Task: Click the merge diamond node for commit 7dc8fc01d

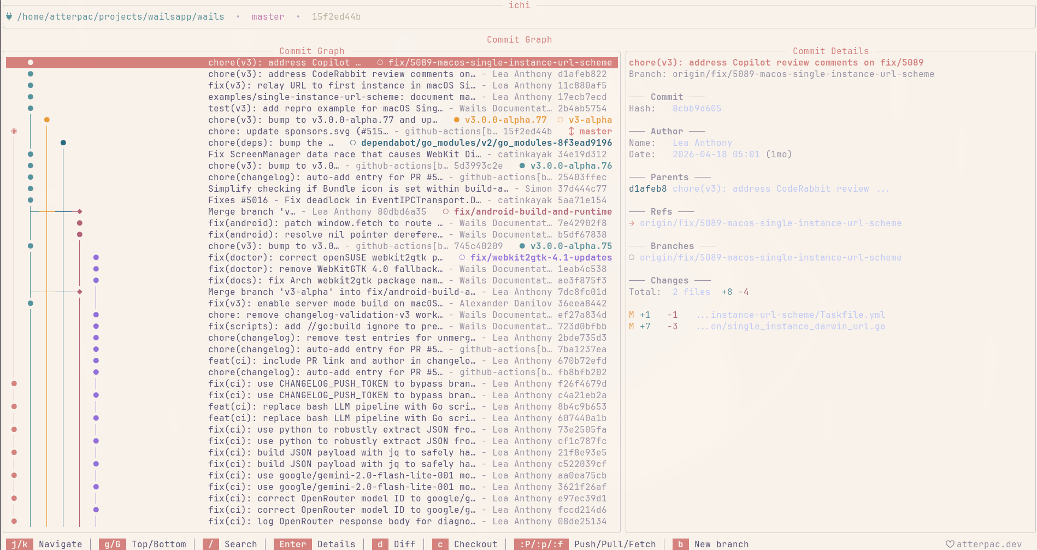Action: [x=80, y=292]
